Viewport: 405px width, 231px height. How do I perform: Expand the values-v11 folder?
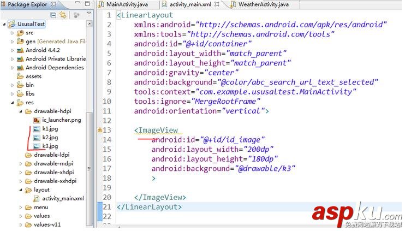pyautogui.click(x=21, y=225)
